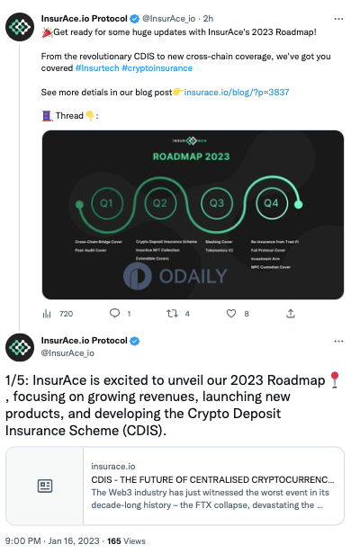The width and height of the screenshot is (351, 553).
Task: Open the CDIS article preview card
Action: 175,486
